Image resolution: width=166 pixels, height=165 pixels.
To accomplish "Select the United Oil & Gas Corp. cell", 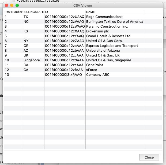I will point(115,41).
